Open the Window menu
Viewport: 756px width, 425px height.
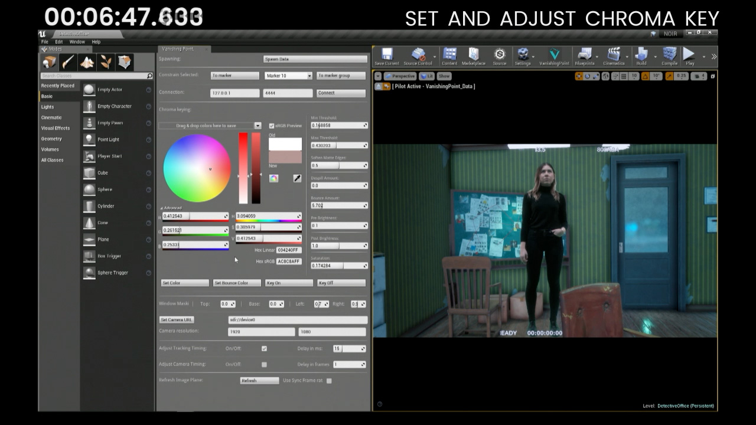[77, 42]
